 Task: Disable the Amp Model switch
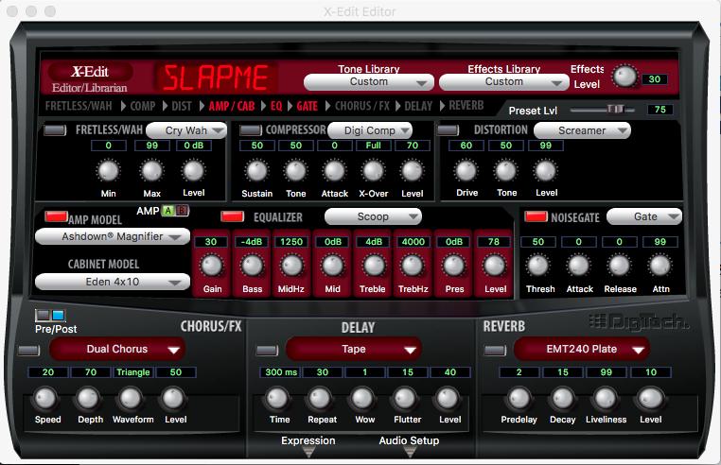pyautogui.click(x=56, y=216)
